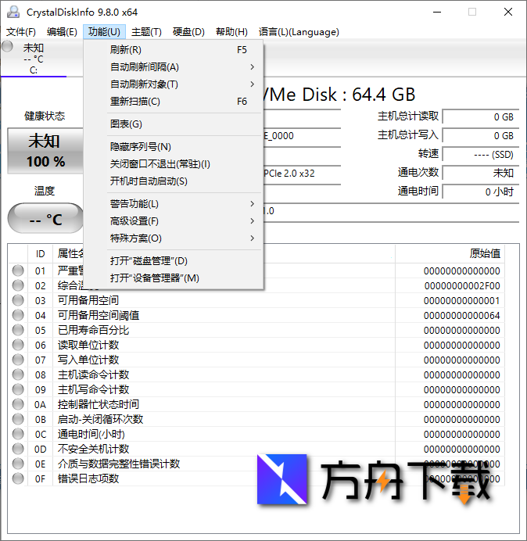
Task: Click status circle for attribute 02
Action: [18, 285]
